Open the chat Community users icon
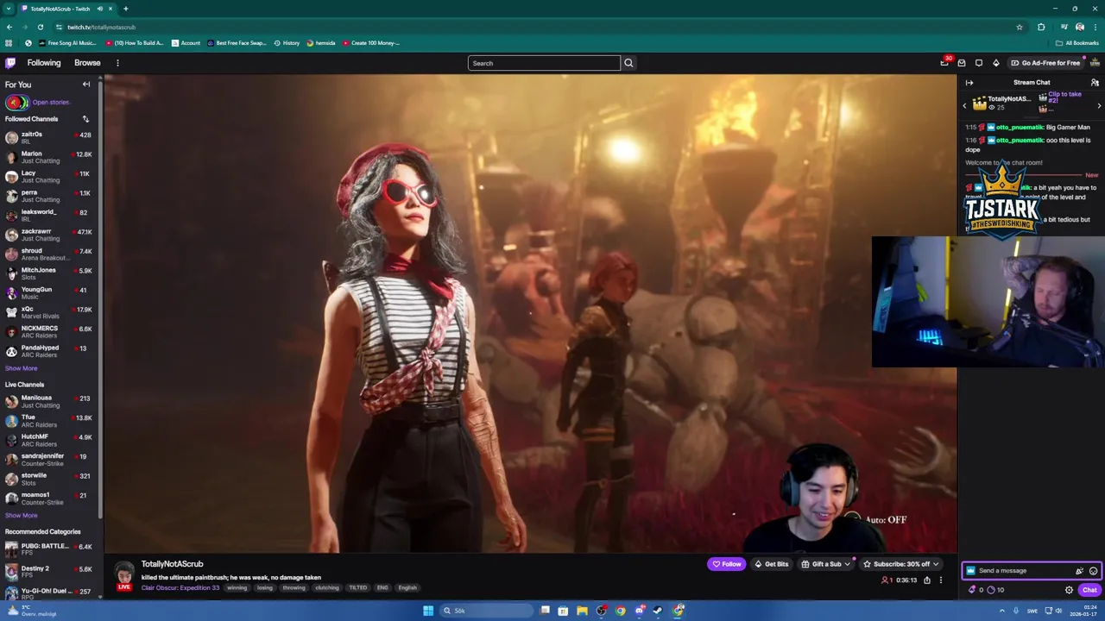The image size is (1105, 621). coord(1095,83)
